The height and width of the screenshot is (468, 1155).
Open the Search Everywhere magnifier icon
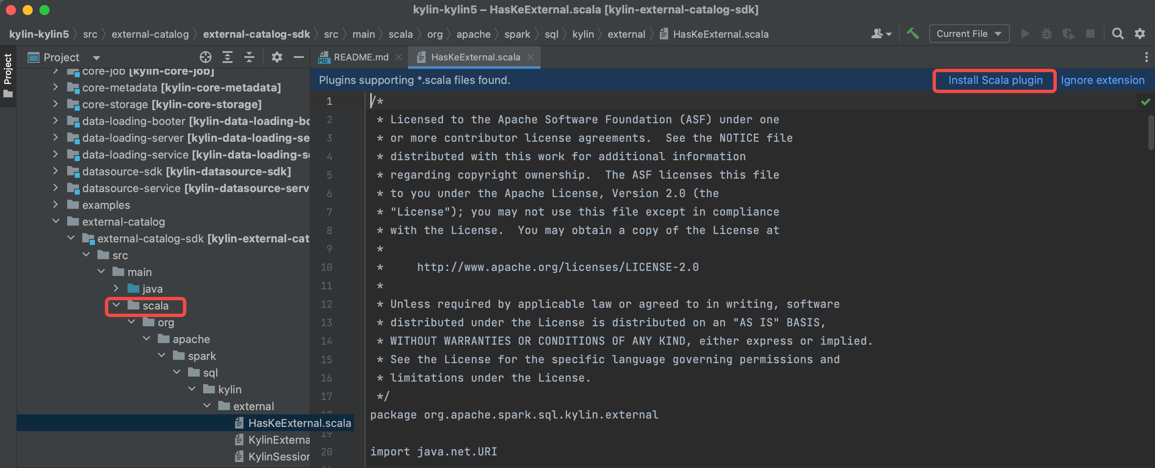click(1117, 34)
